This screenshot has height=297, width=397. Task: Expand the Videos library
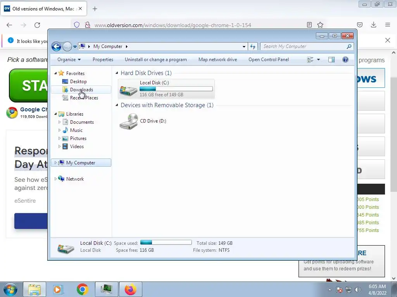pos(59,147)
